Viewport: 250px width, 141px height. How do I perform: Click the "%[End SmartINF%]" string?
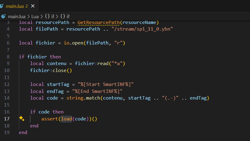pyautogui.click(x=97, y=91)
